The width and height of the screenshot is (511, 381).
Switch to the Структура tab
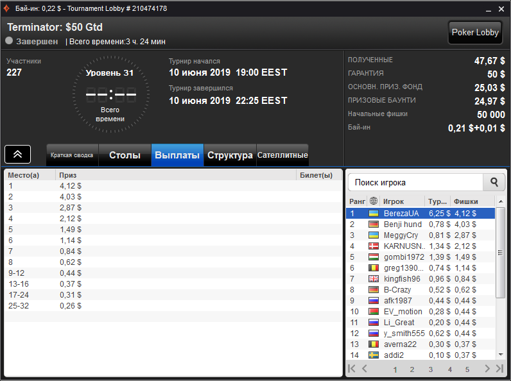point(230,155)
